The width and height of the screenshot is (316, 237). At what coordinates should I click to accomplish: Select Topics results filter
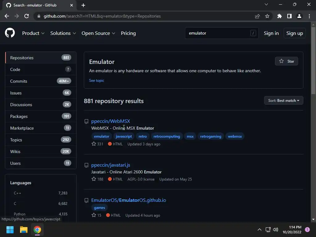tap(41, 140)
